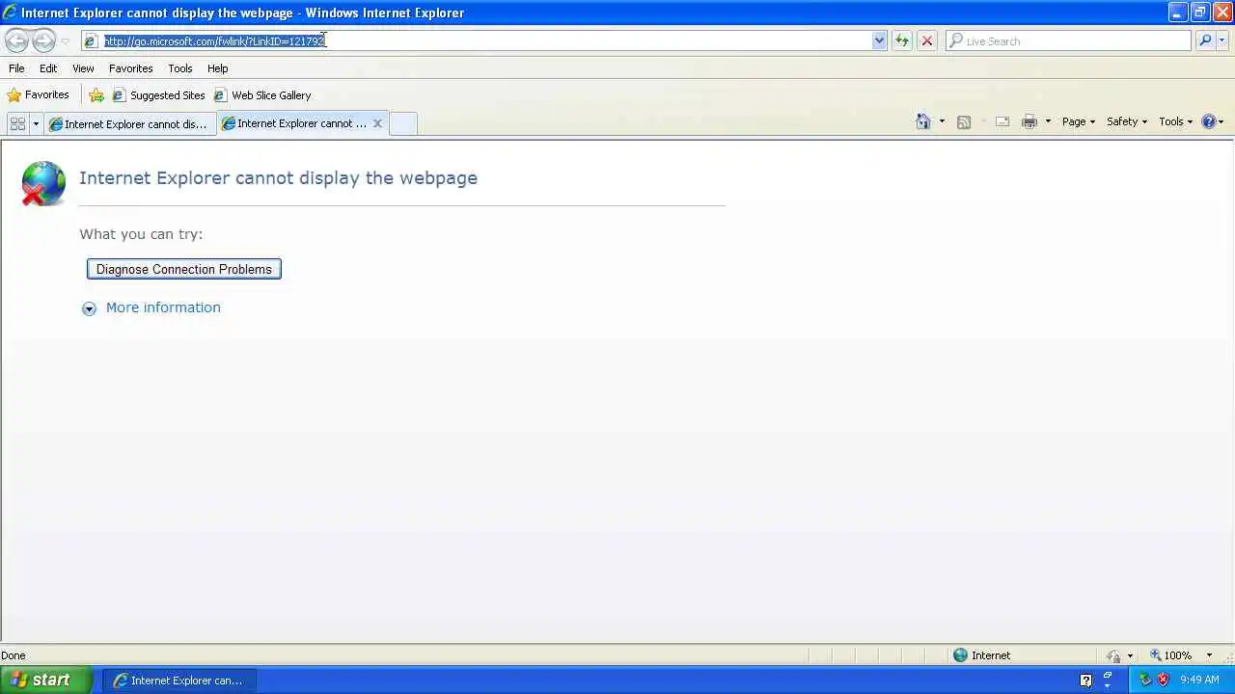Click the Read Mail envelope icon
1235x694 pixels.
(1002, 121)
